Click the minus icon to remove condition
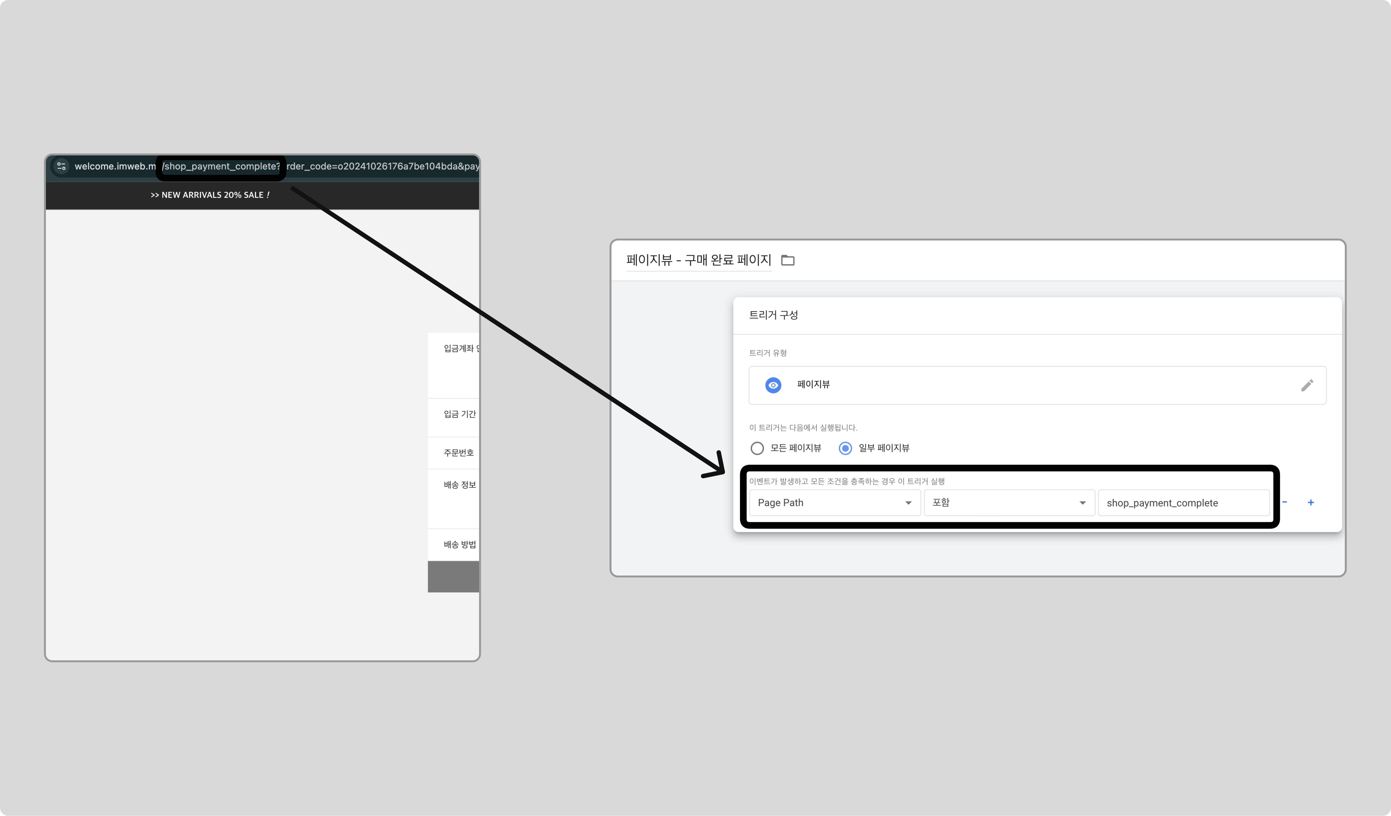 point(1284,502)
